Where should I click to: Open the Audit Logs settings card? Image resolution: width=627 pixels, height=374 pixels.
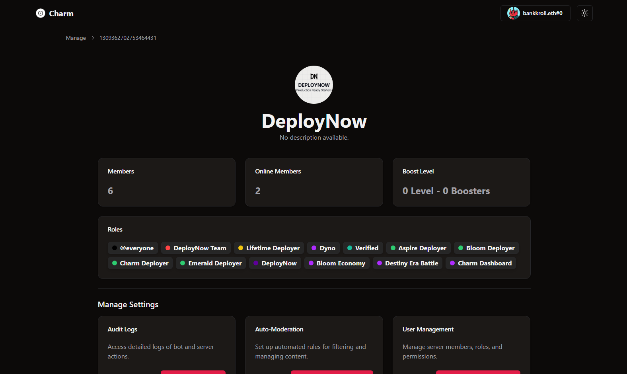pos(167,345)
